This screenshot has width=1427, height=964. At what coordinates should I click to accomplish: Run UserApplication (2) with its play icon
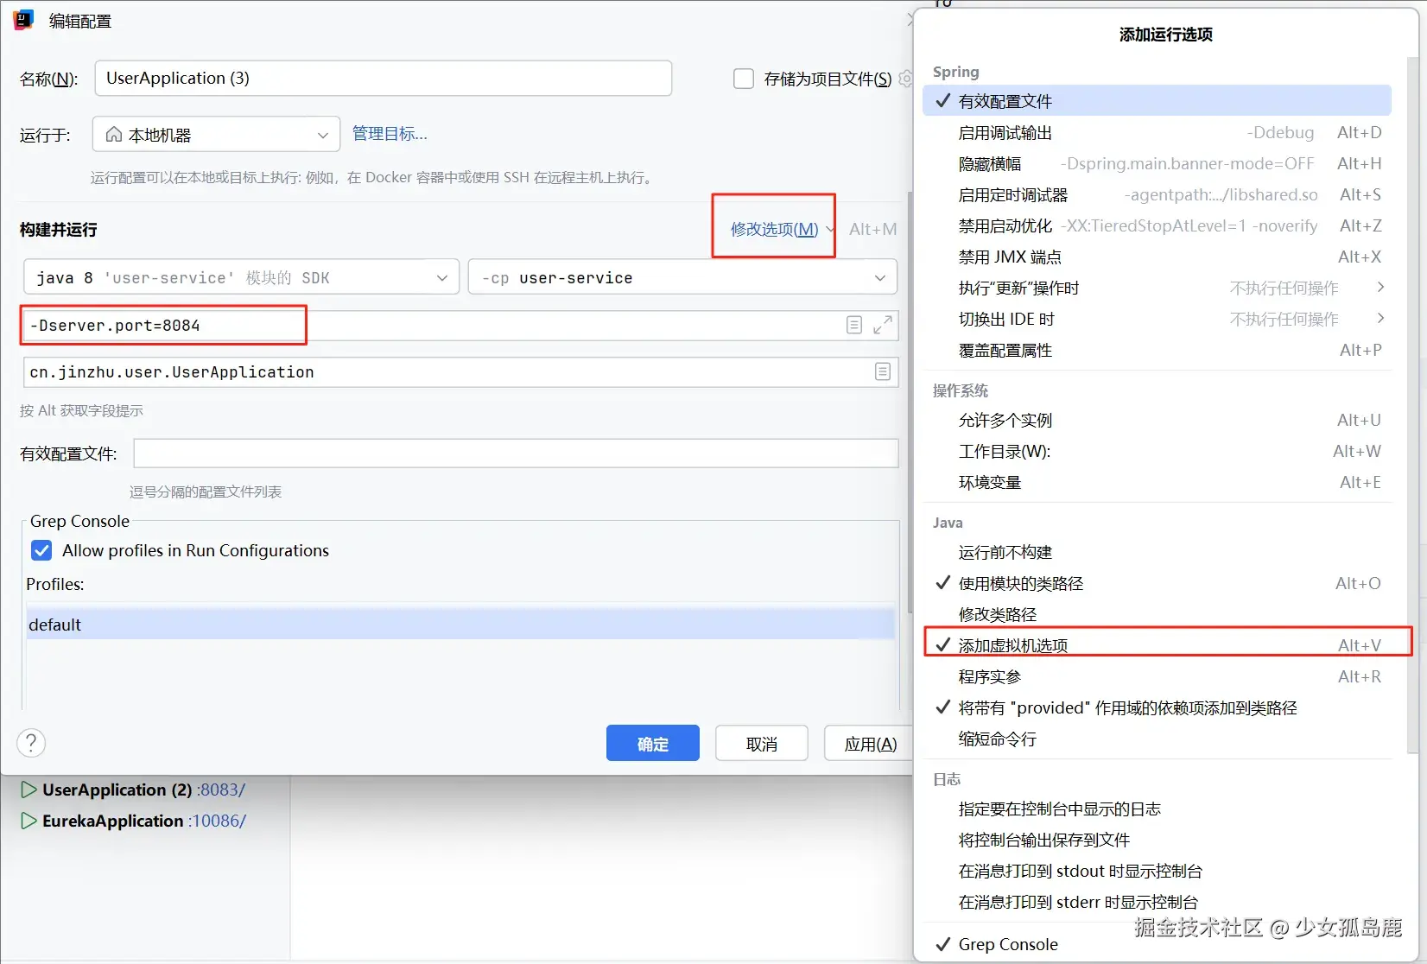29,790
